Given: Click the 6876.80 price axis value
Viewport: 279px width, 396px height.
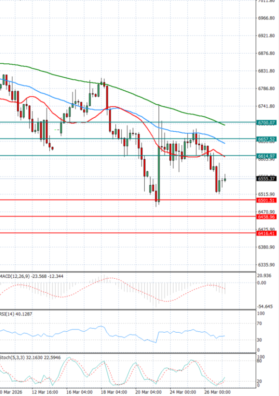Looking at the screenshot, I should tap(266, 54).
